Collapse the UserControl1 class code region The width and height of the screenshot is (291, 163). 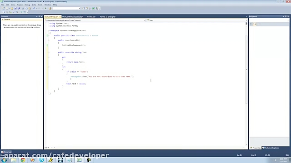[x=48, y=35]
